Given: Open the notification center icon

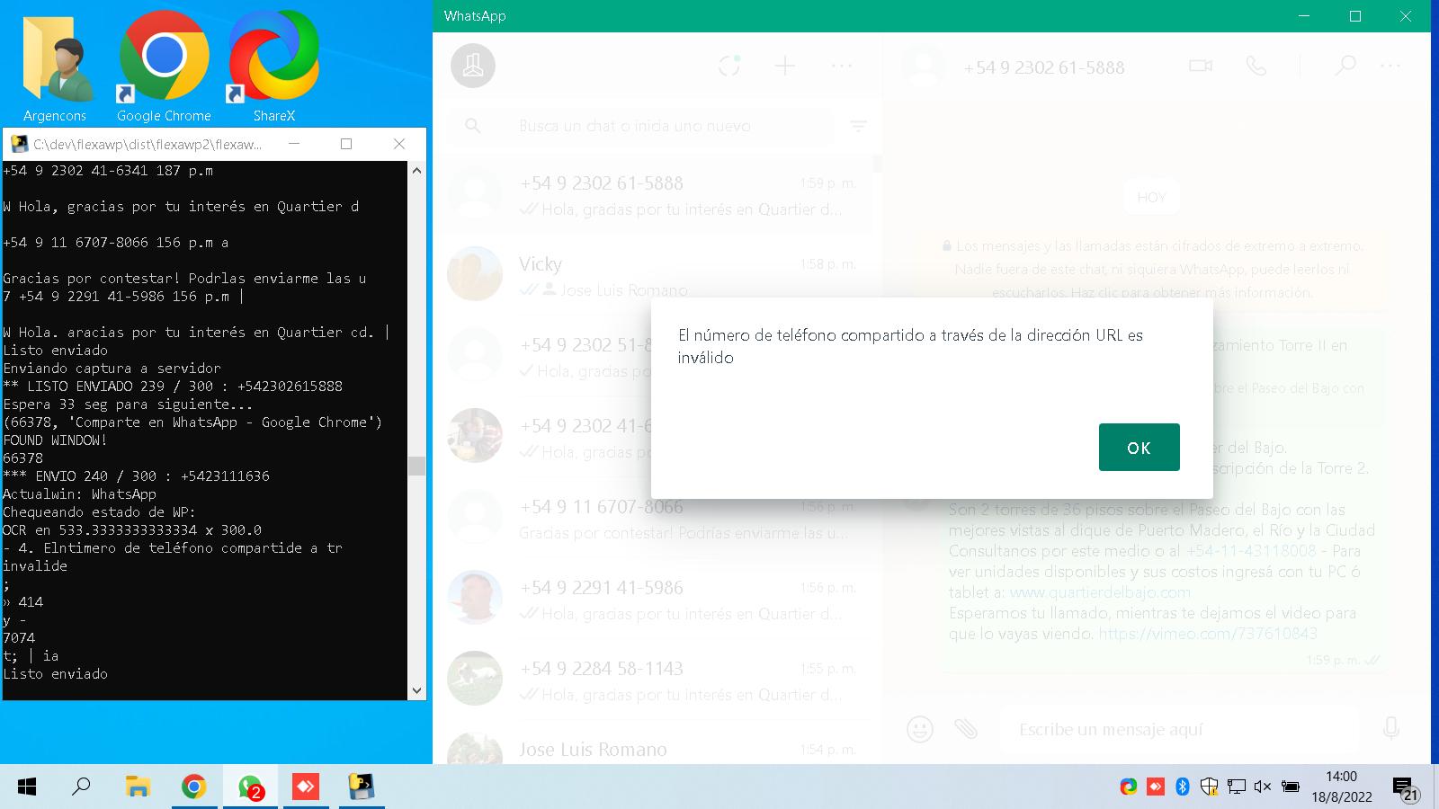Looking at the screenshot, I should (x=1405, y=788).
